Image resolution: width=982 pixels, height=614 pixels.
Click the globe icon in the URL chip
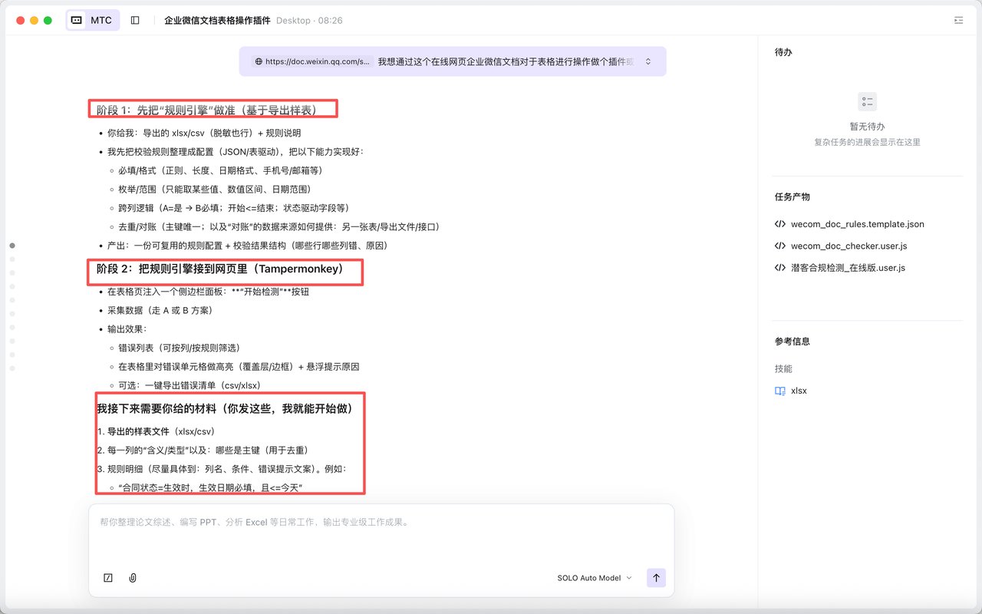tap(259, 61)
